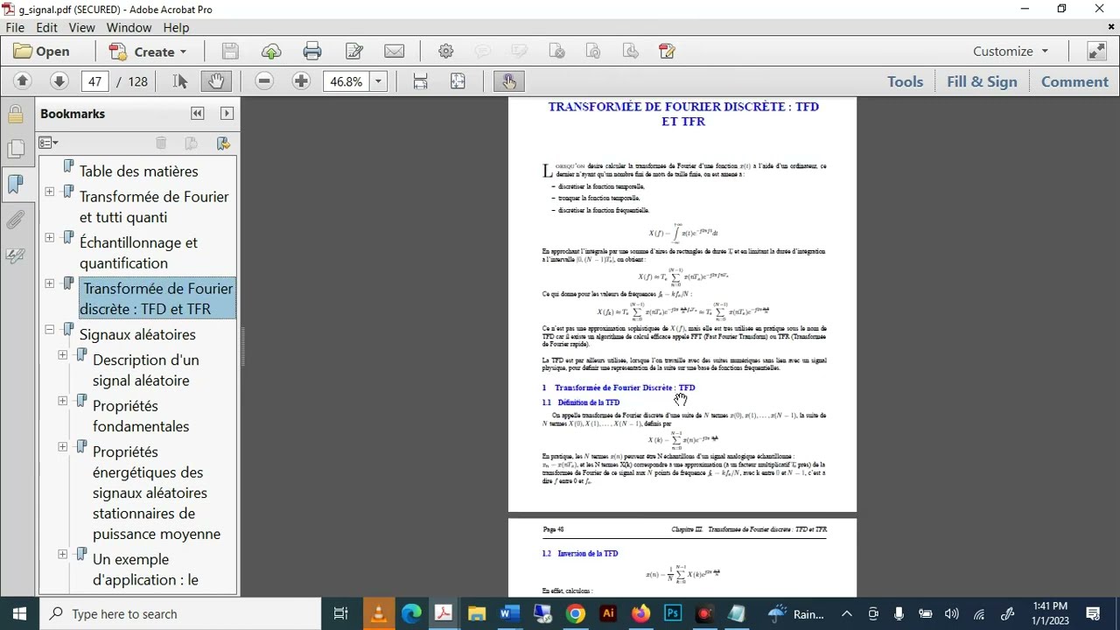The height and width of the screenshot is (630, 1120).
Task: Open the View menu
Action: tap(81, 27)
